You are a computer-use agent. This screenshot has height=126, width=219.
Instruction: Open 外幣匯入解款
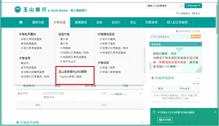[107, 68]
